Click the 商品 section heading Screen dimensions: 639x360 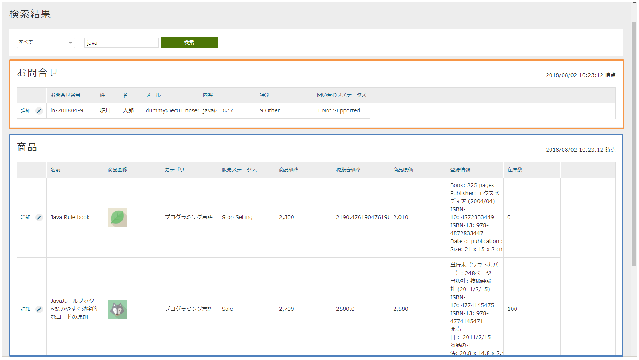point(27,147)
